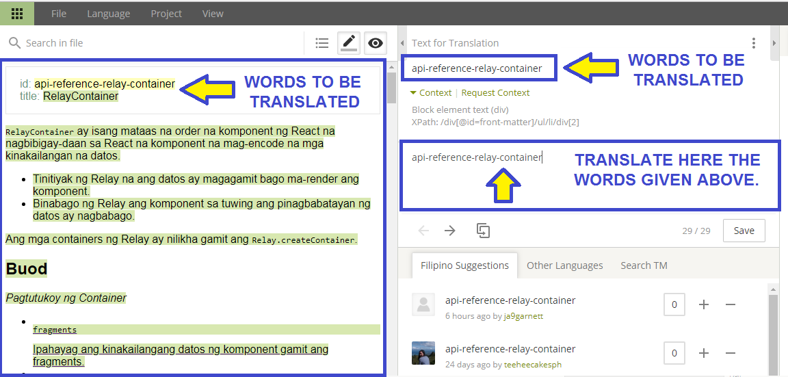This screenshot has width=788, height=377.
Task: Select the highlighted id string api-reference-relay-container
Action: 105,83
